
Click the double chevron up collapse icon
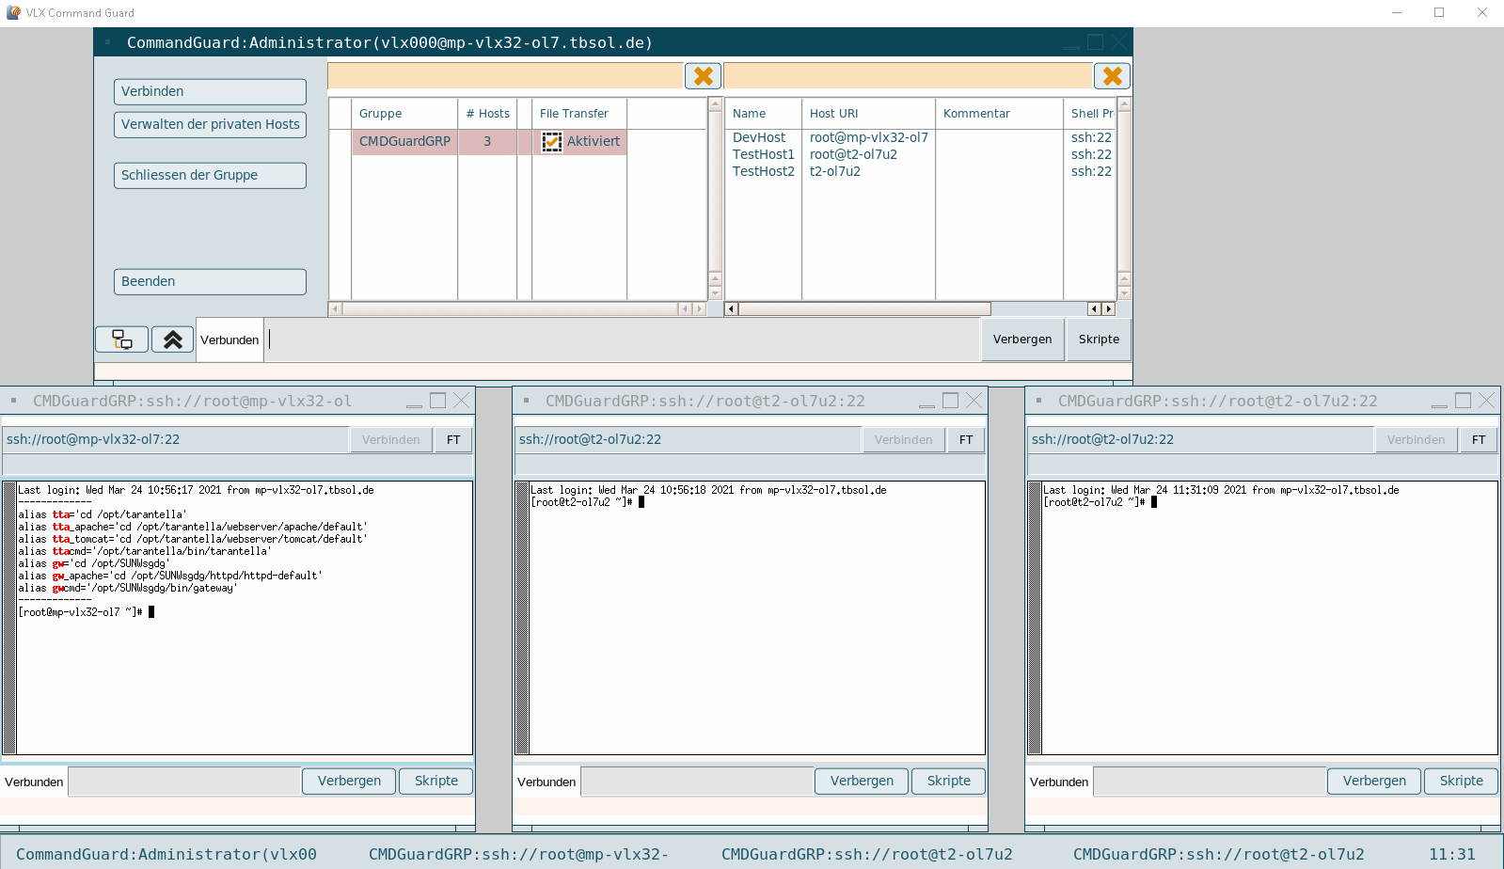coord(172,340)
